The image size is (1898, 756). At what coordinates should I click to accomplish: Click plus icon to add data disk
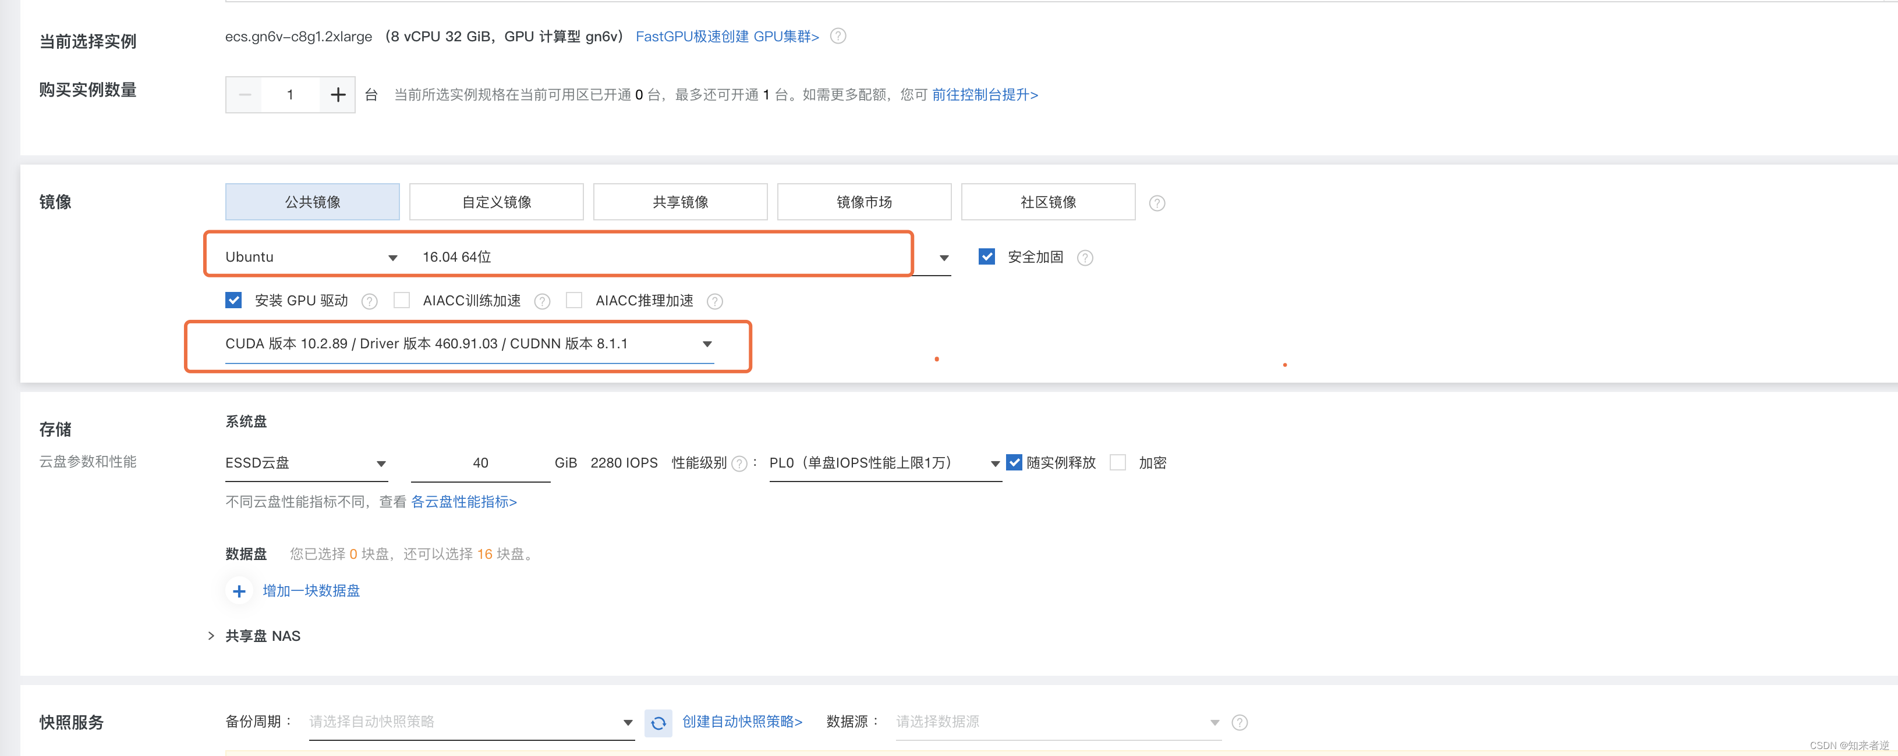click(239, 591)
